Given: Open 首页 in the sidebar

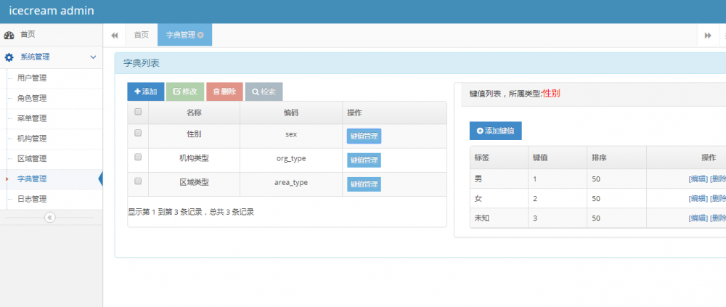Looking at the screenshot, I should point(52,35).
